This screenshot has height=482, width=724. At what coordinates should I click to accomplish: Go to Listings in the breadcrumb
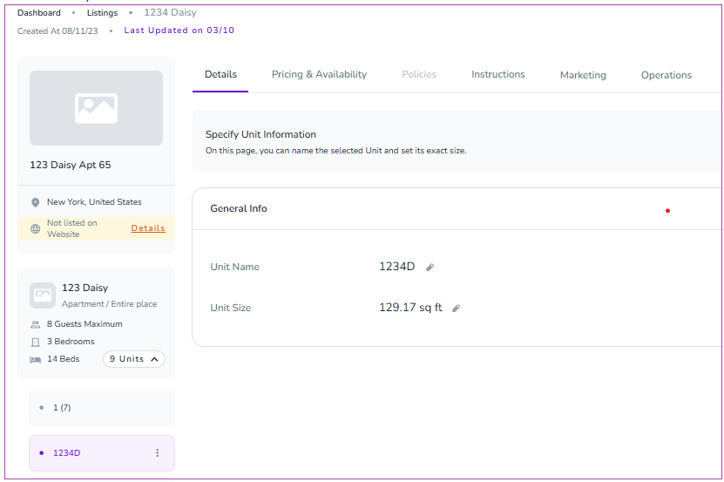click(102, 13)
